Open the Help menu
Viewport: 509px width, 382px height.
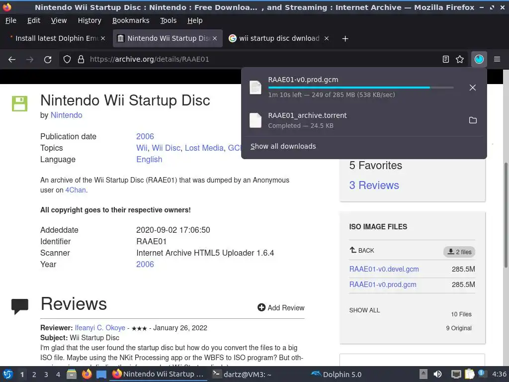[x=195, y=20]
